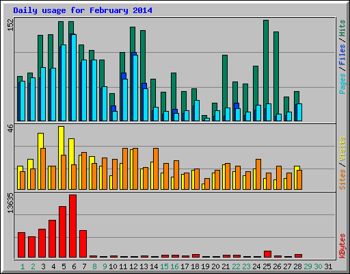Click the cyan Pages bar above day 6
The image size is (350, 274).
coord(74,77)
